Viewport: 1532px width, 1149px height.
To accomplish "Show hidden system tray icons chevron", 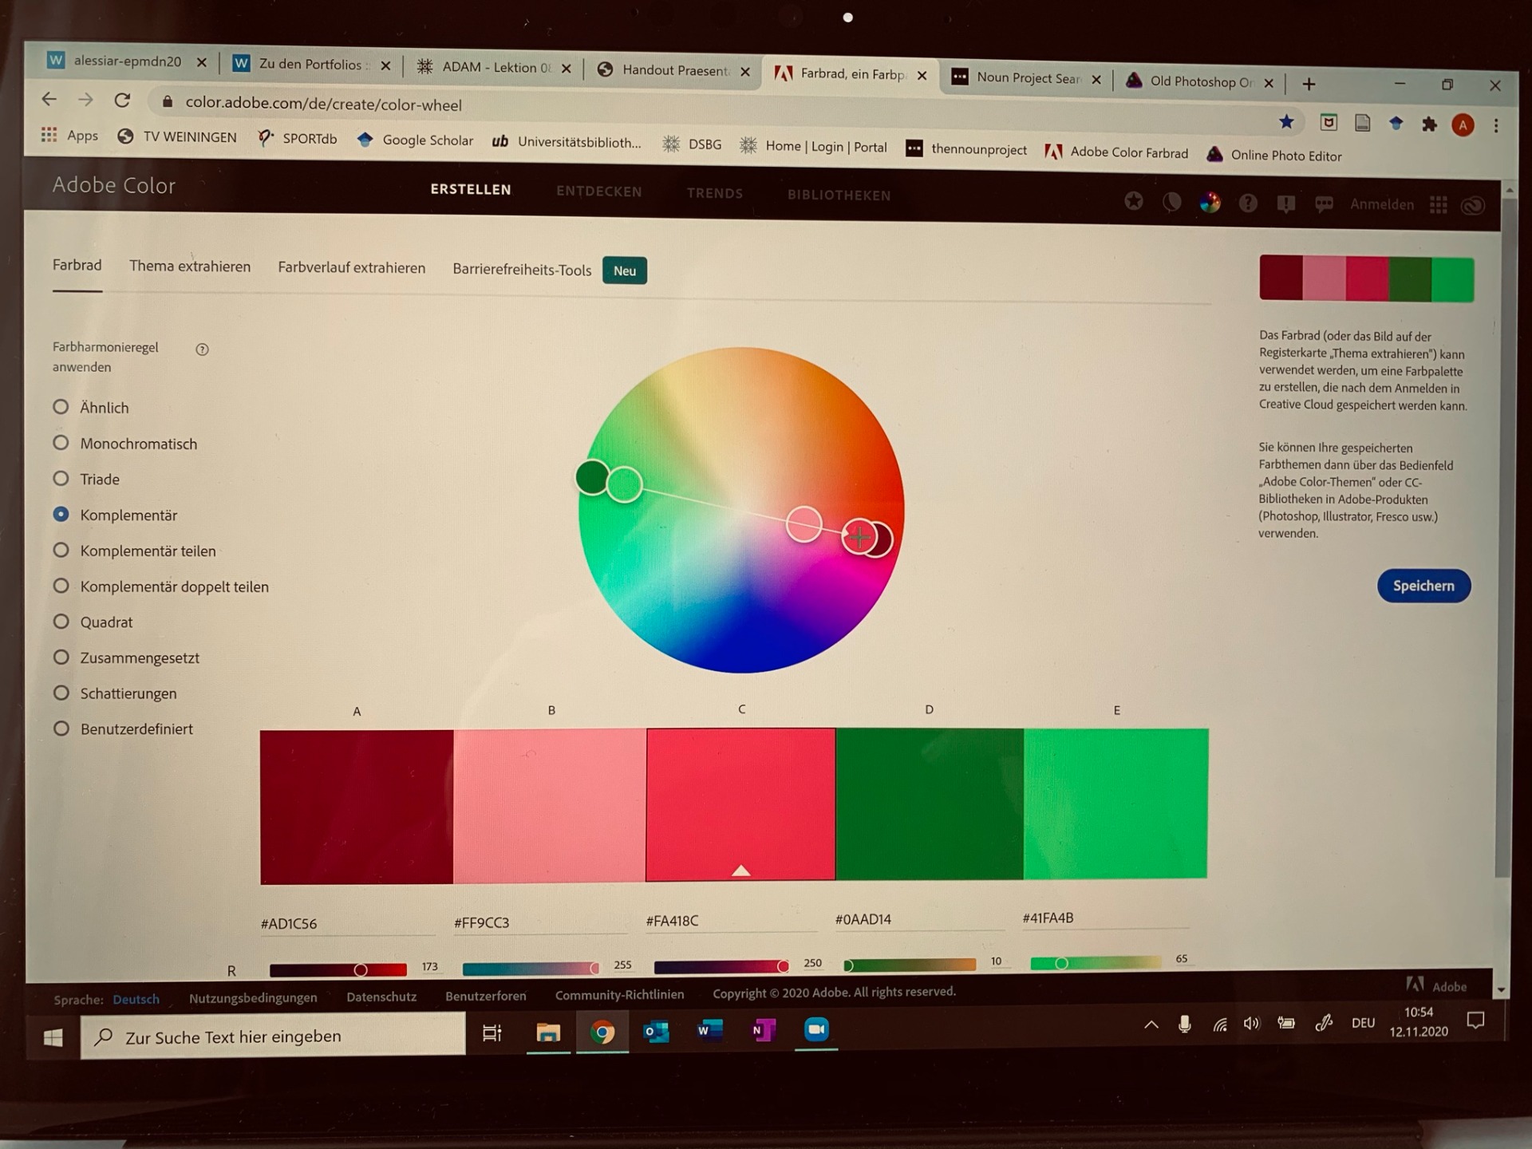I will pos(1151,1025).
